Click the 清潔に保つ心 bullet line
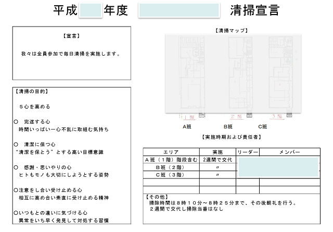Image resolution: width=333 pixels, height=232 pixels. pos(35,145)
